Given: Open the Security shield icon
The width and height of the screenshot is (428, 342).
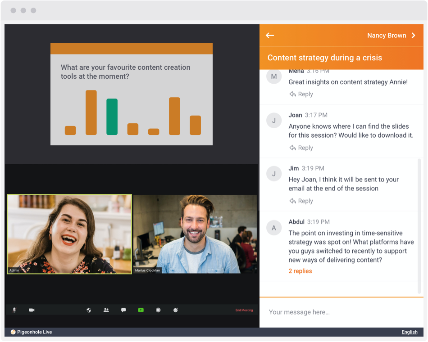Looking at the screenshot, I should point(89,310).
